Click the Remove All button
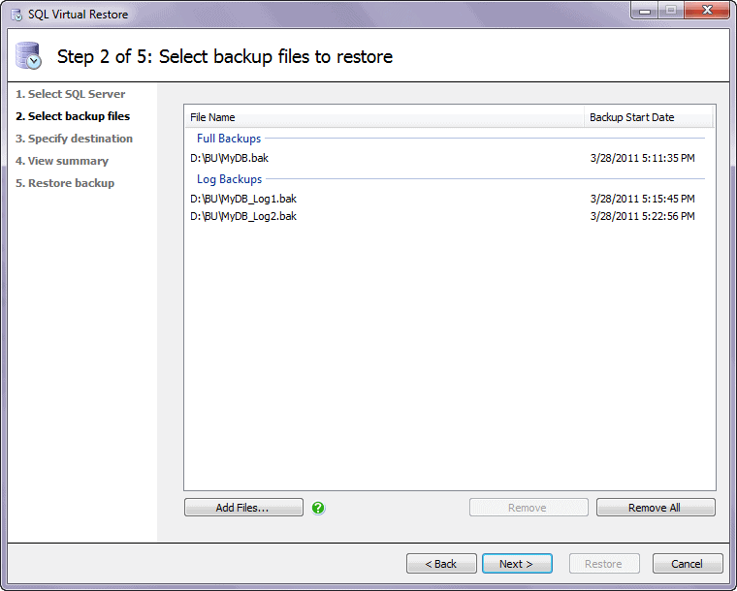 point(656,508)
